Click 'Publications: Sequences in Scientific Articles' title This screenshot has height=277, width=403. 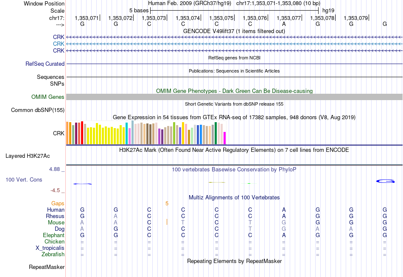pos(234,71)
